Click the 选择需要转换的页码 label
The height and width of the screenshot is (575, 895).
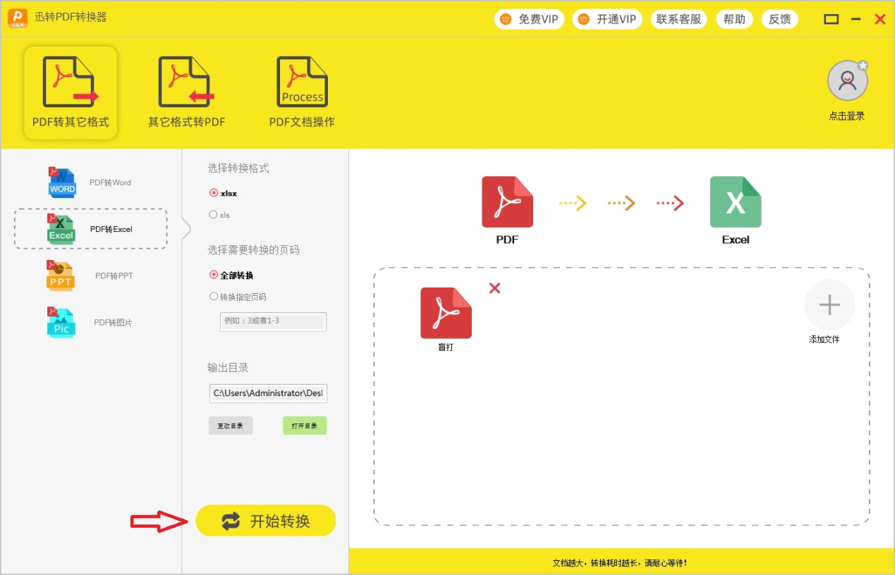[x=254, y=250]
